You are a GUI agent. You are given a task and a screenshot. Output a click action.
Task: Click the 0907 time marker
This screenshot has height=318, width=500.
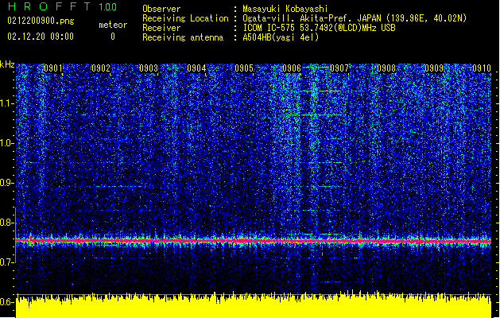tap(339, 68)
